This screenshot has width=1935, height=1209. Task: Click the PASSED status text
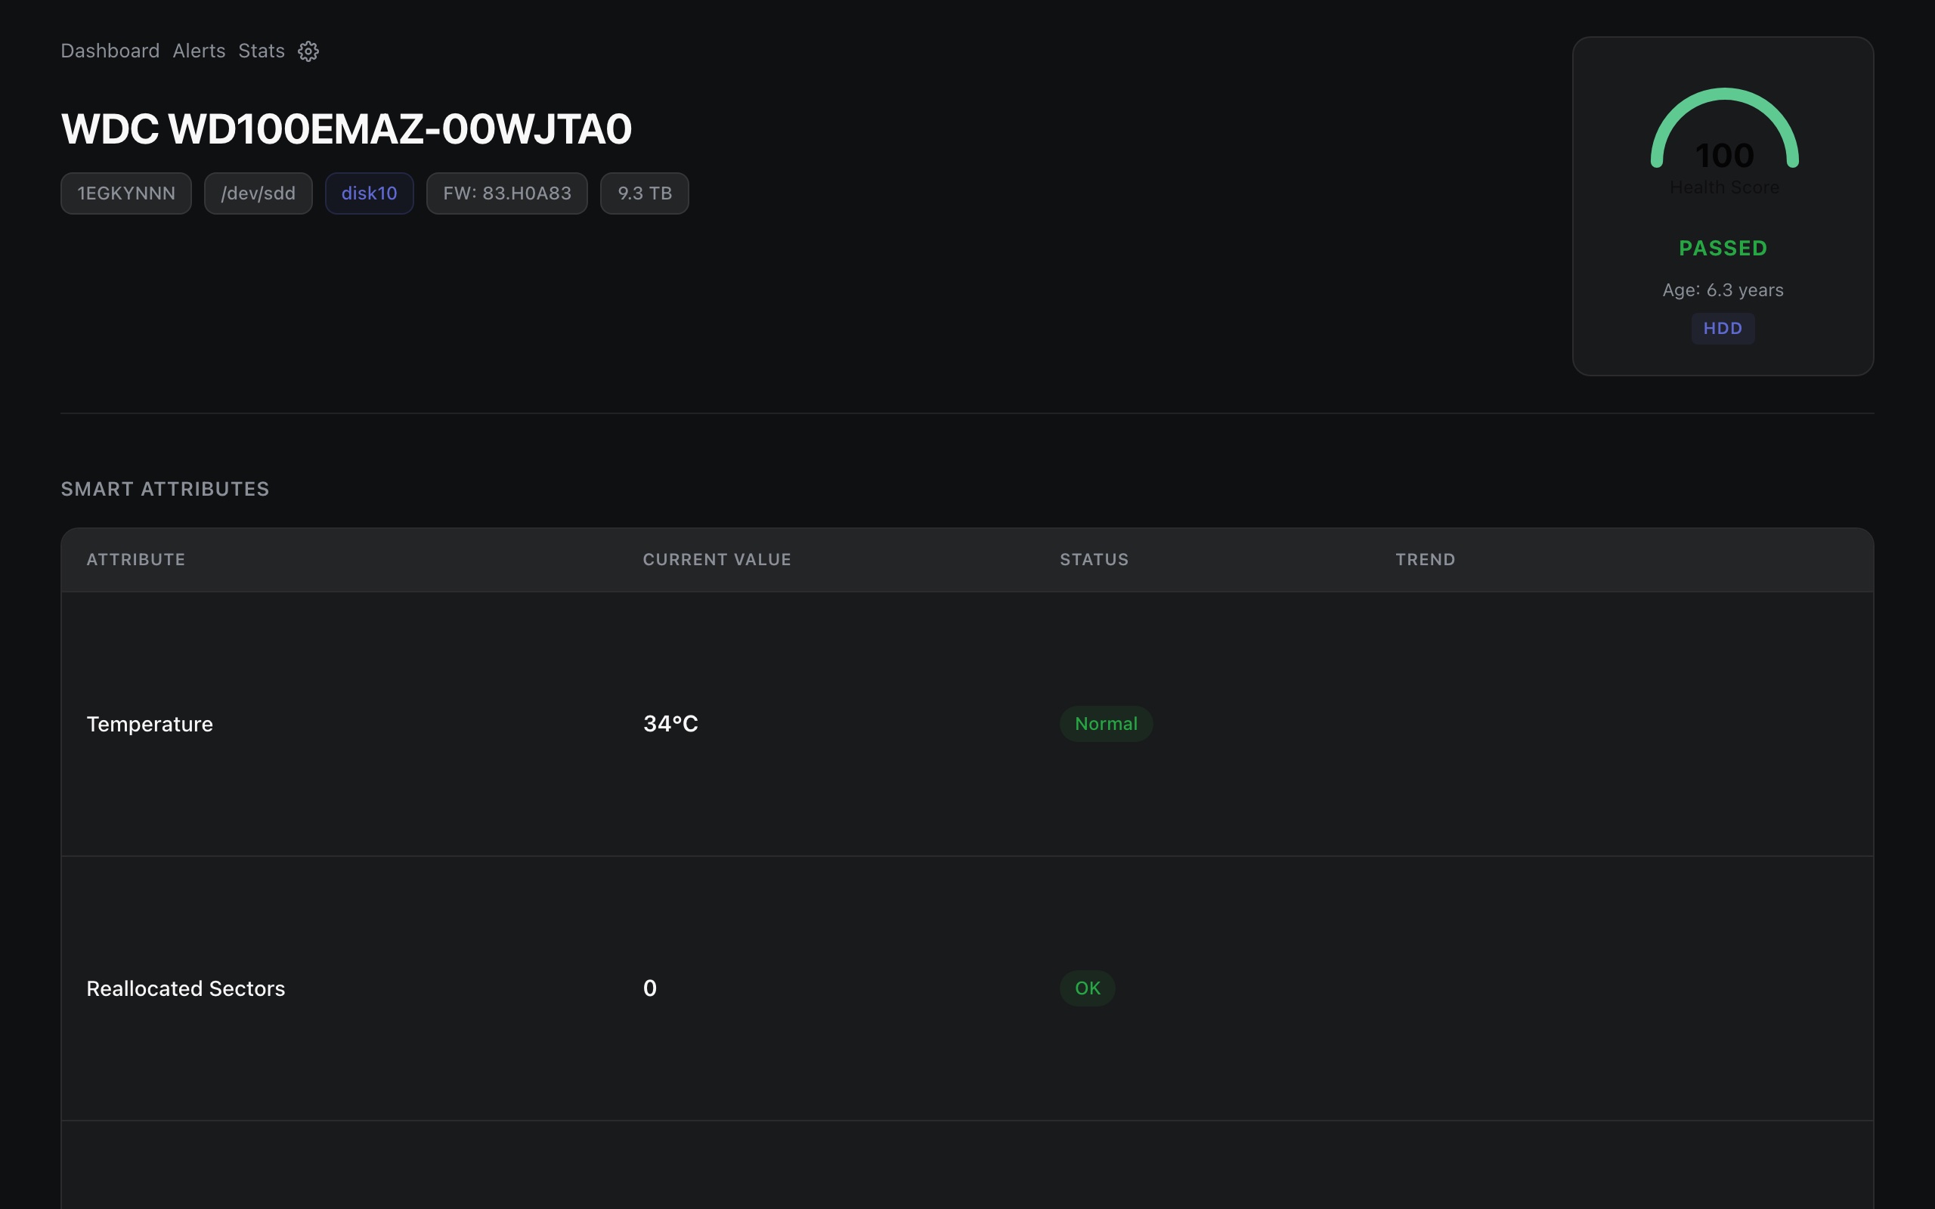click(1723, 249)
